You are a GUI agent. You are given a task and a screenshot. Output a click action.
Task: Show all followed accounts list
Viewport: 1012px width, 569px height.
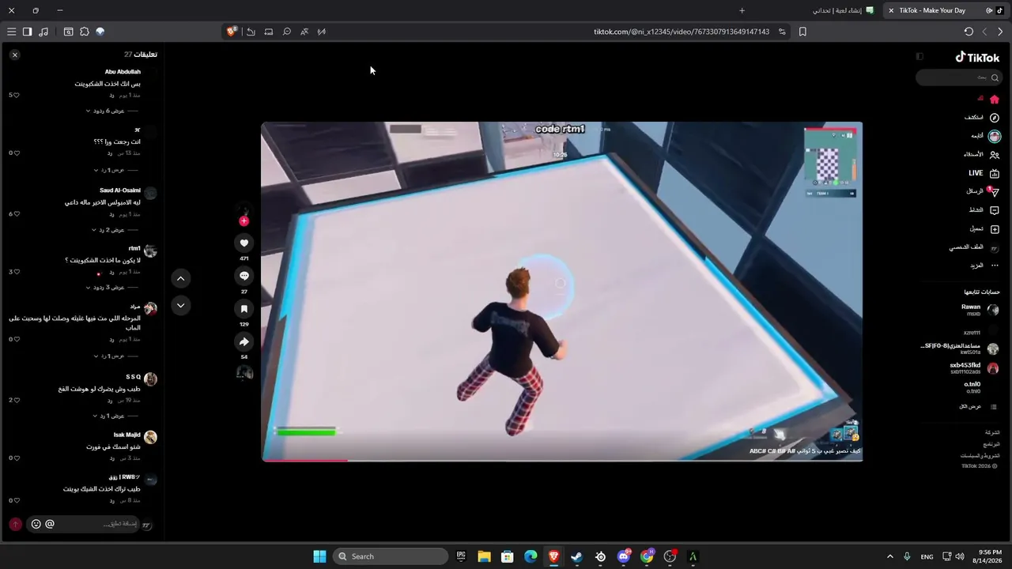(977, 406)
